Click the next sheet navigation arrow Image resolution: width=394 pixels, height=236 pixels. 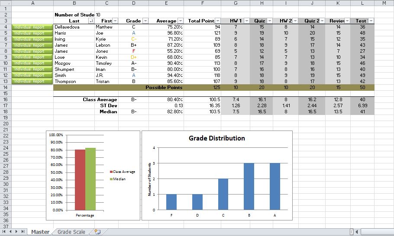(x=17, y=232)
